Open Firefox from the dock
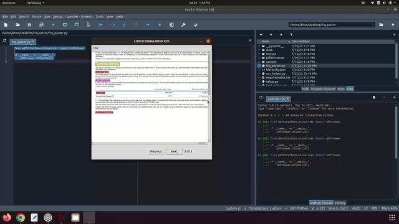399x224 pixels. [x=7, y=218]
